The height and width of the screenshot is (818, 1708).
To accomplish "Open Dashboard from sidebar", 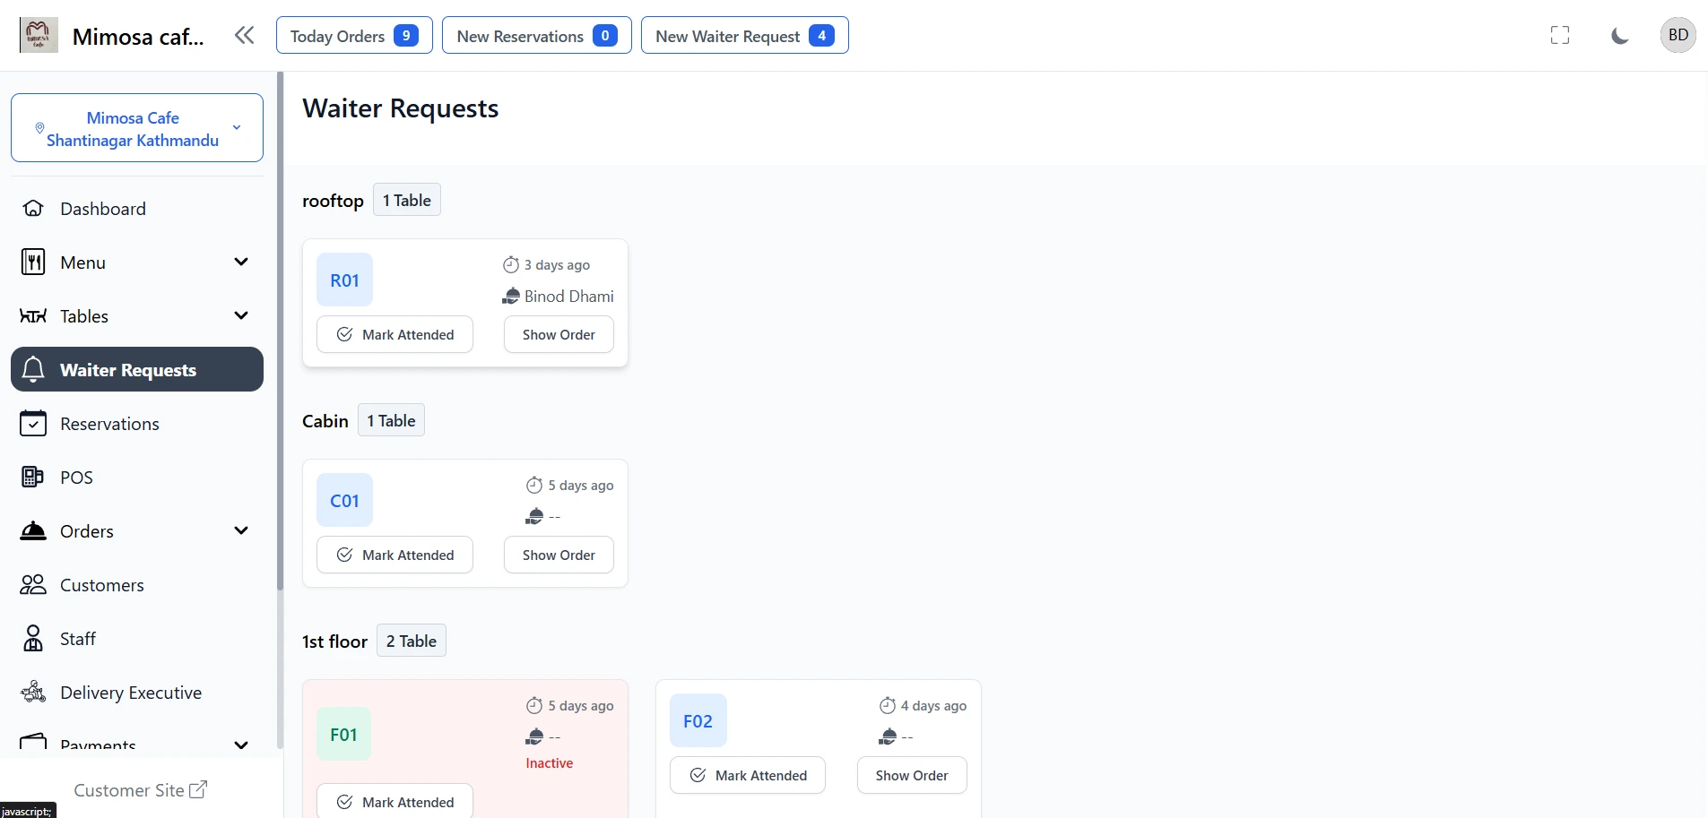I will pos(102,209).
